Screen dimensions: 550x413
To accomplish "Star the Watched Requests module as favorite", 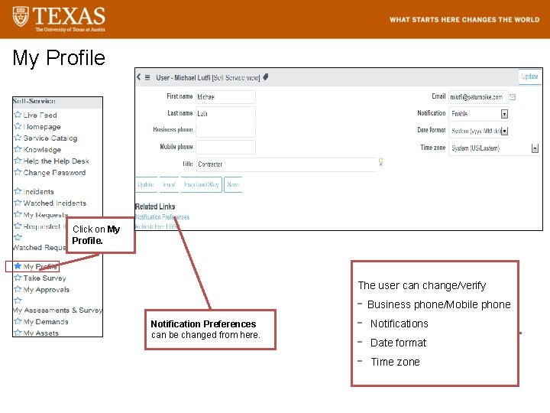I will tap(18, 237).
